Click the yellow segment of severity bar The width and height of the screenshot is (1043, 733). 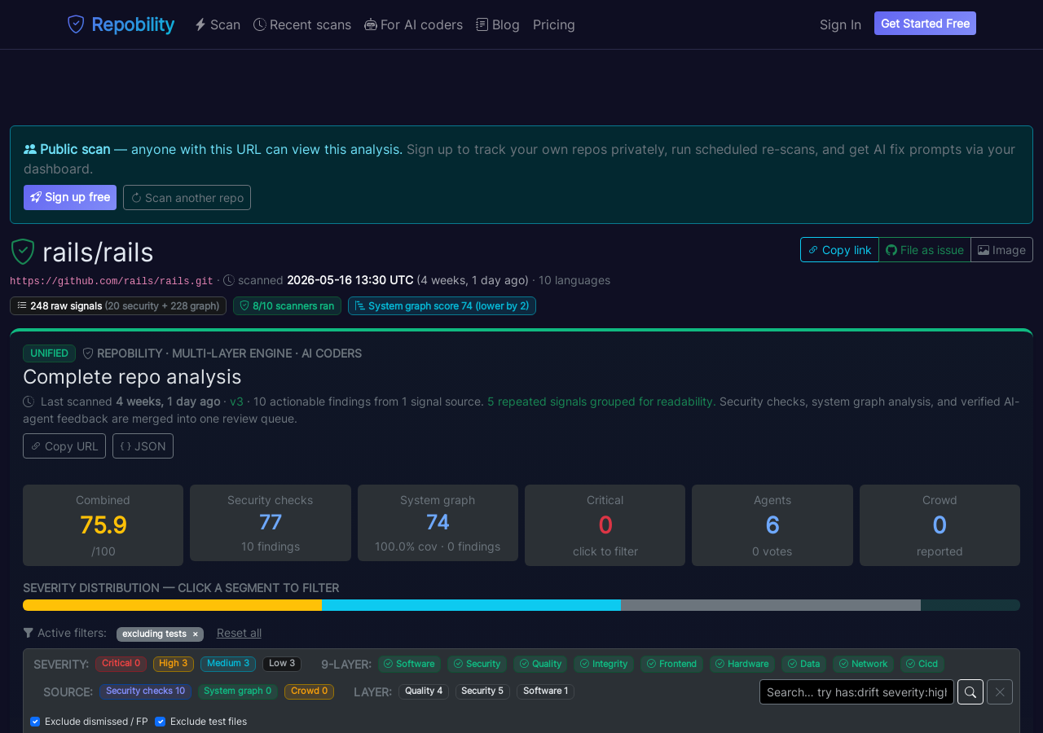172,605
